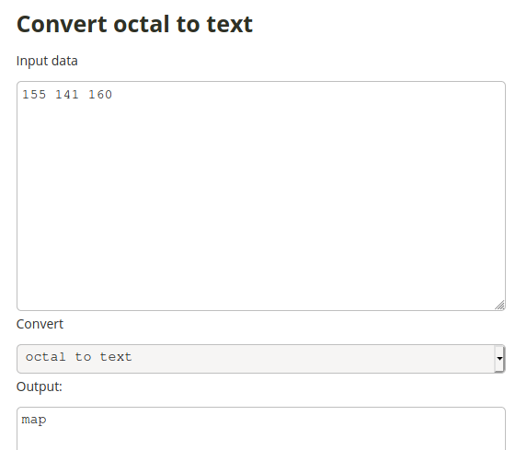This screenshot has height=450, width=527.
Task: Click the empty middle of the input area
Action: point(261,202)
